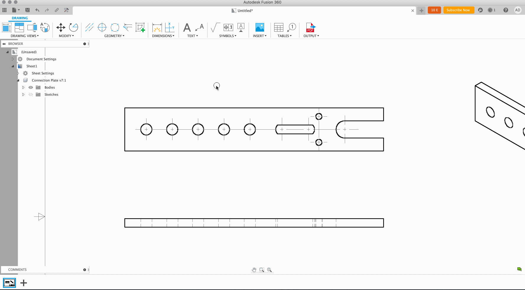
Task: Click the Subscribe Now button
Action: (x=459, y=10)
